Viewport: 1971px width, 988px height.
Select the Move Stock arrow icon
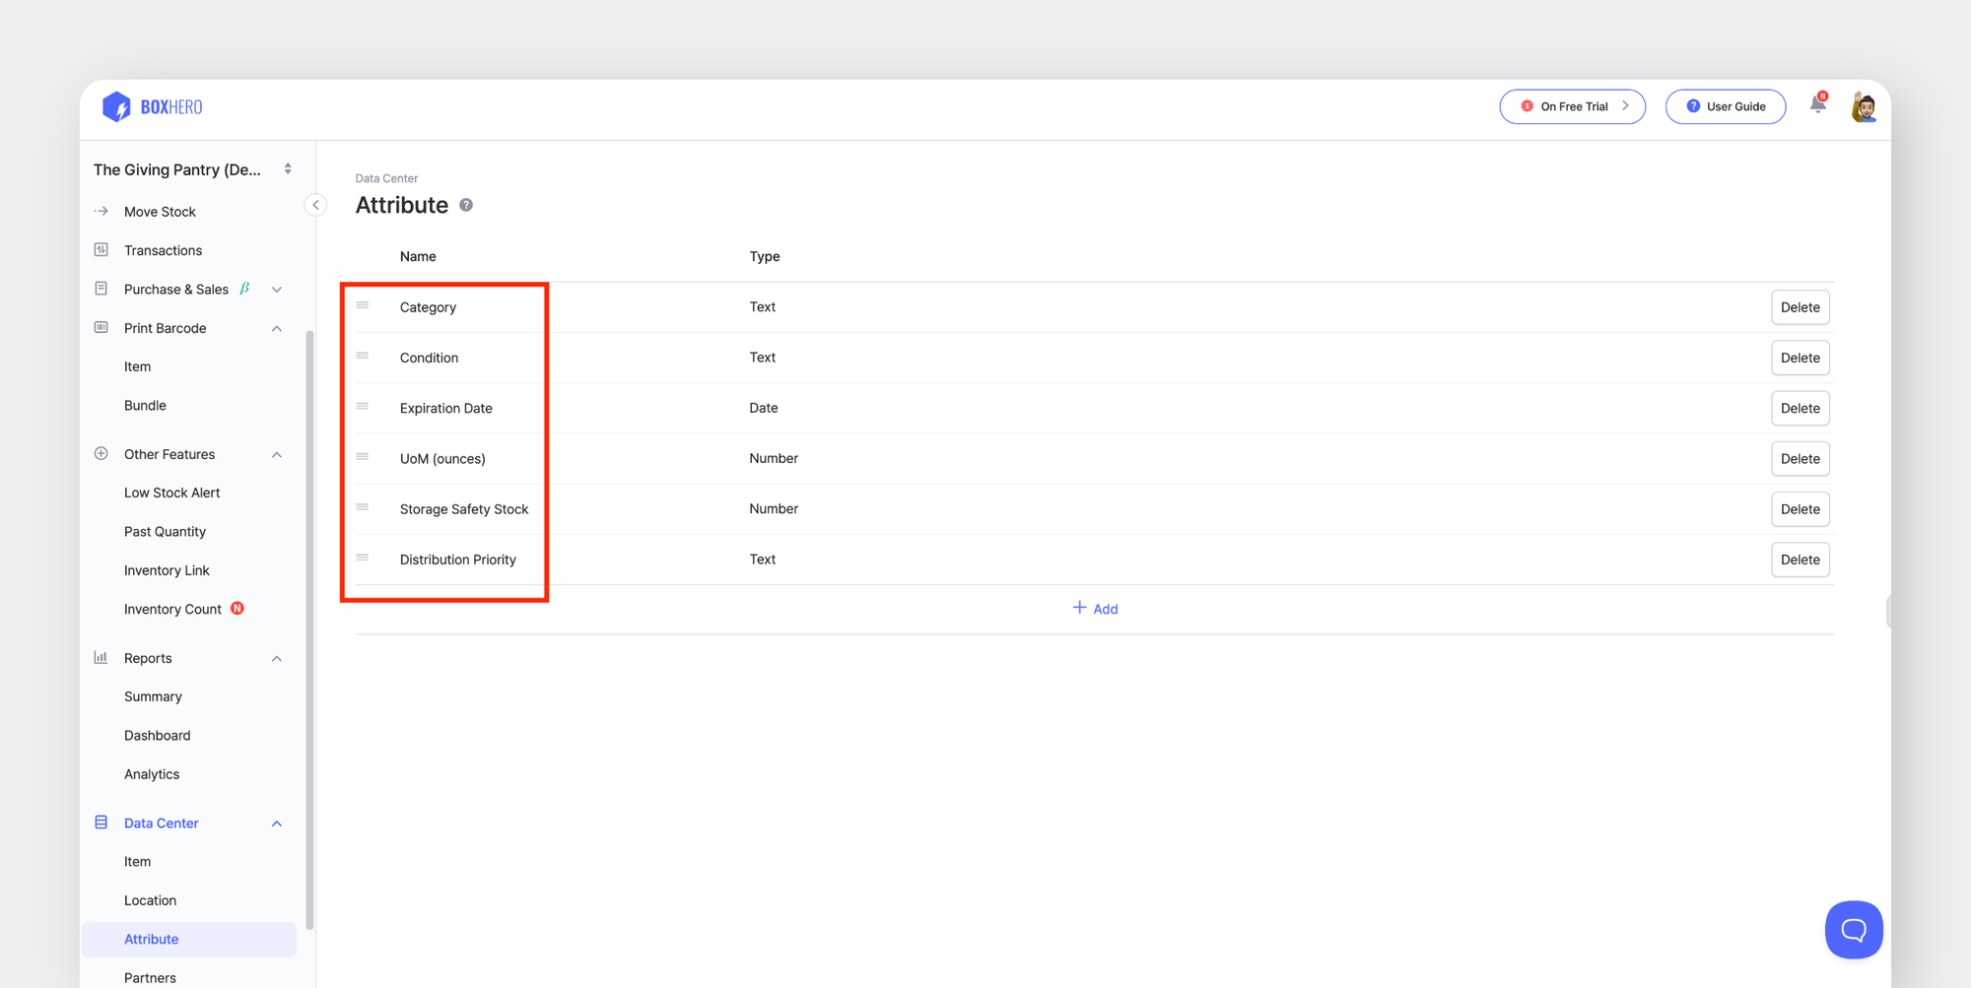(x=102, y=211)
